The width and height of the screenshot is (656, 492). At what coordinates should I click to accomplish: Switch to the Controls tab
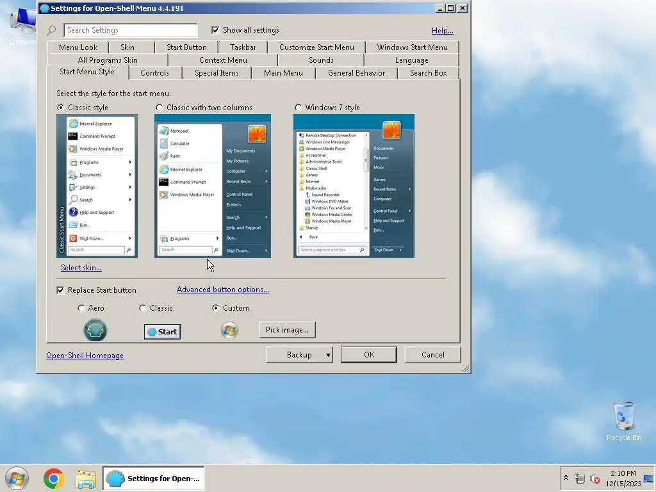pos(154,73)
